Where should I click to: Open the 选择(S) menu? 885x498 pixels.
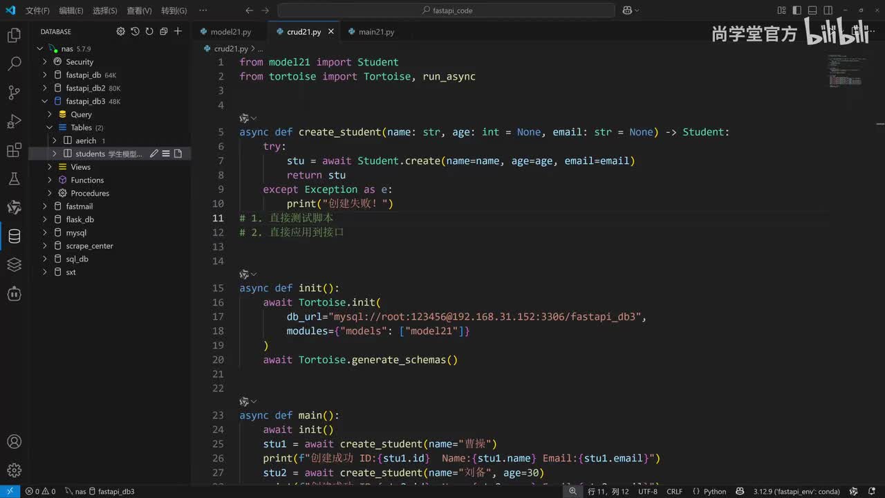pos(105,11)
